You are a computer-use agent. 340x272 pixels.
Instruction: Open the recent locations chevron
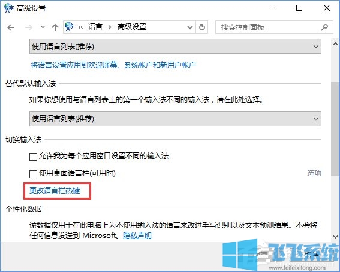[43, 27]
